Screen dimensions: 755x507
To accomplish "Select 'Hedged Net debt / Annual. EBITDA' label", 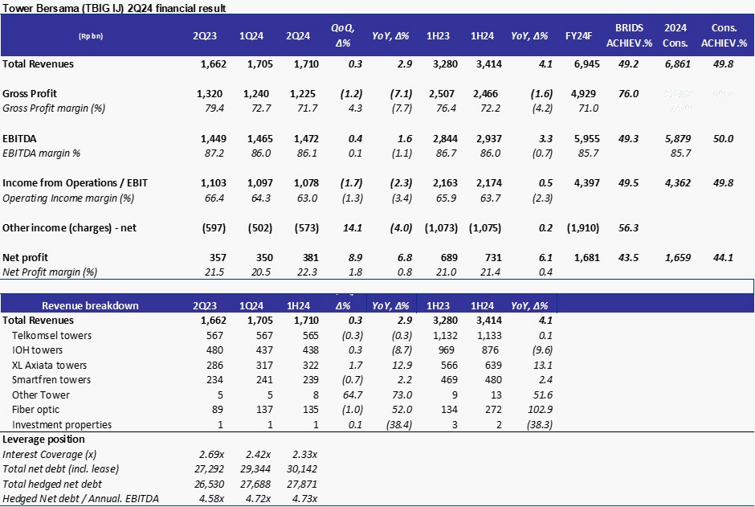I will (80, 499).
